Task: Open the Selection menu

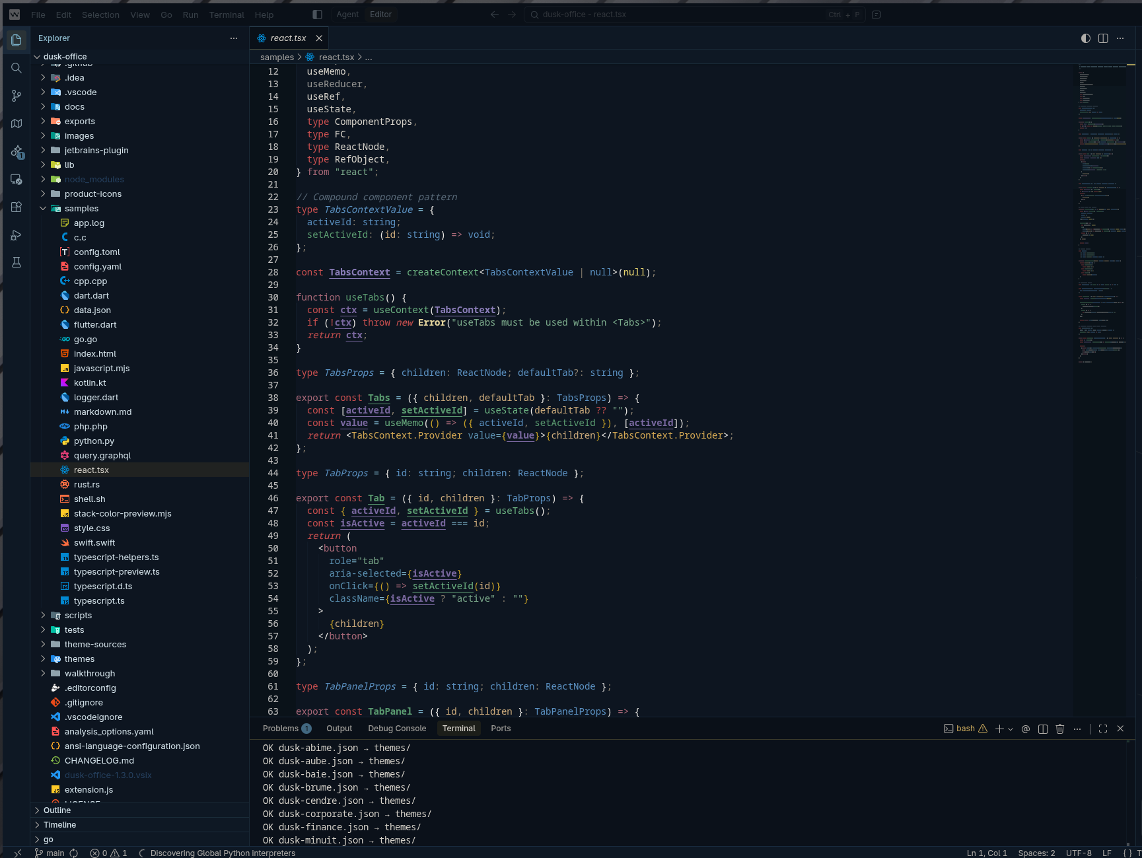Action: 100,15
